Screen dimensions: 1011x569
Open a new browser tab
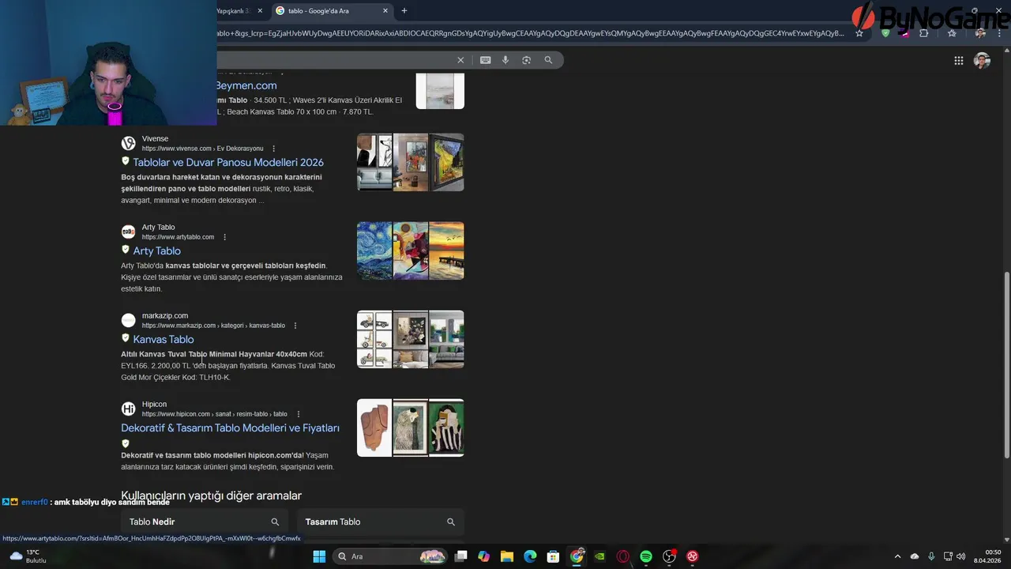[404, 10]
